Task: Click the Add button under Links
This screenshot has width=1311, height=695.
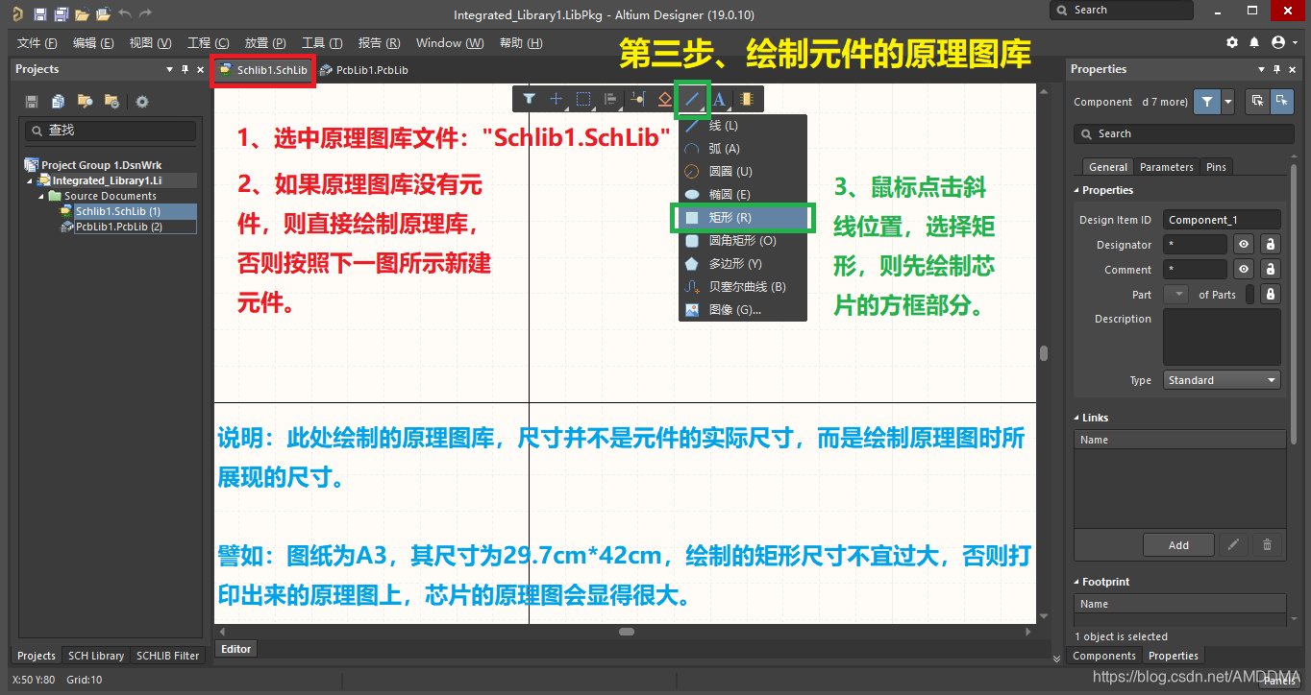Action: click(x=1178, y=545)
